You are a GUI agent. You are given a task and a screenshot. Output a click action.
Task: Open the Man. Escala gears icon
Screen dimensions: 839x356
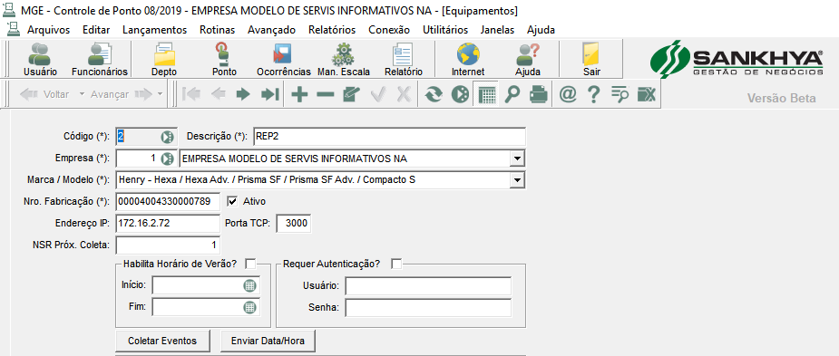343,59
